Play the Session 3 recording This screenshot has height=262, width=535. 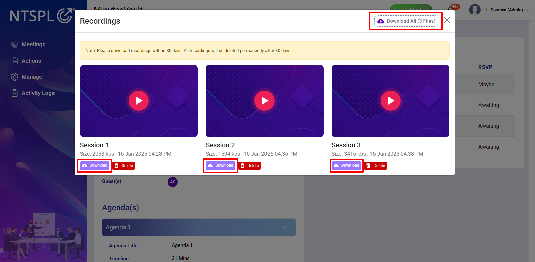click(391, 101)
